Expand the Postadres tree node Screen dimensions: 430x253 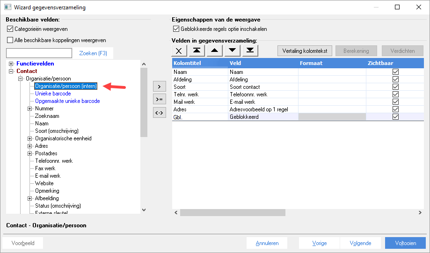click(x=29, y=153)
